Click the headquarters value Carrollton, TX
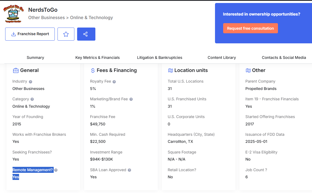Viewport: 312px width, 193px height. pyautogui.click(x=180, y=141)
